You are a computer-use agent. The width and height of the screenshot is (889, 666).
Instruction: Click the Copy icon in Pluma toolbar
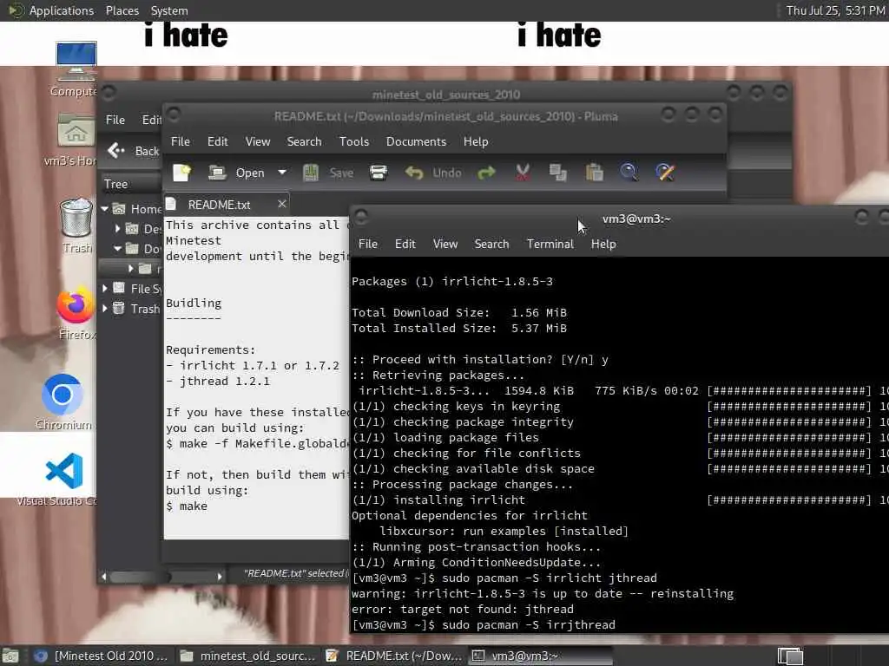(x=558, y=173)
